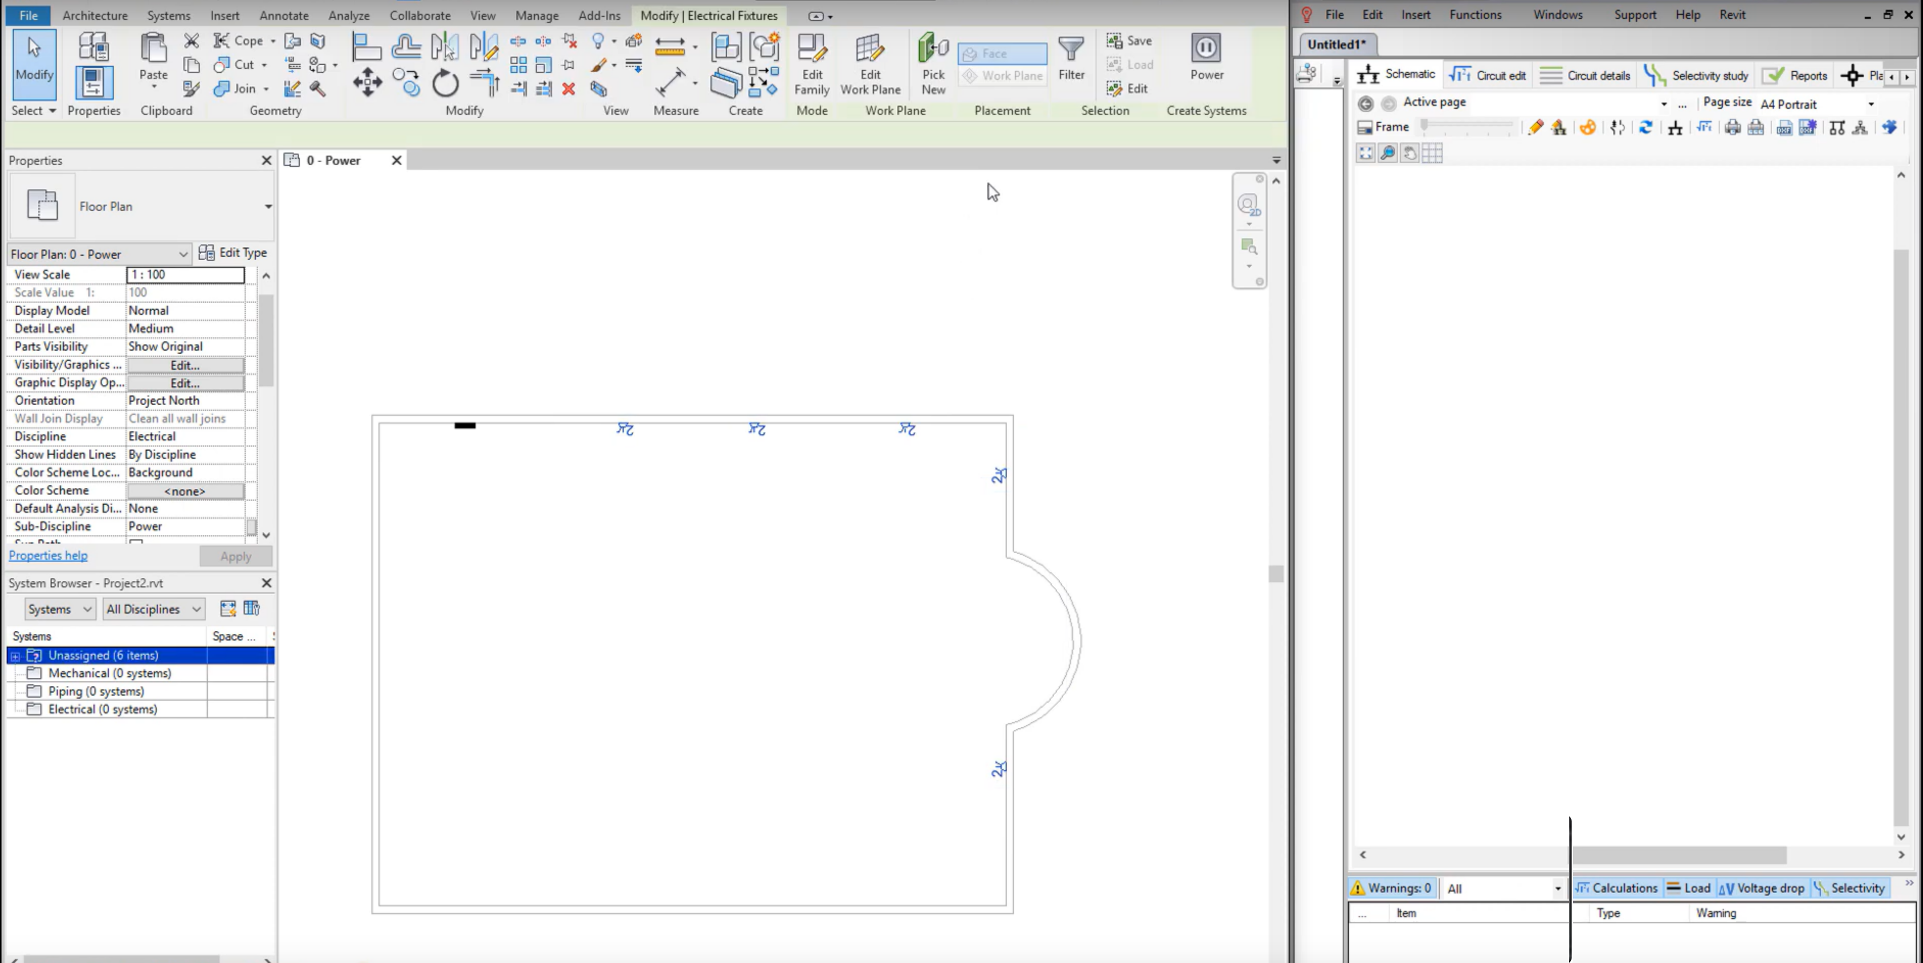Image resolution: width=1923 pixels, height=963 pixels.
Task: Select the Work Plane placement option
Action: tap(1002, 76)
